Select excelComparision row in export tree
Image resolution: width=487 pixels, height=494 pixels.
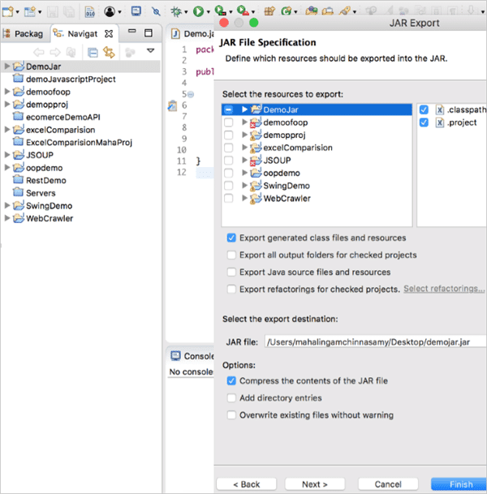pos(317,148)
